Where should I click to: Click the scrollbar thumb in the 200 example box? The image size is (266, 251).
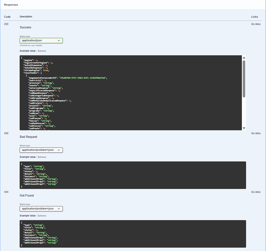(244, 79)
